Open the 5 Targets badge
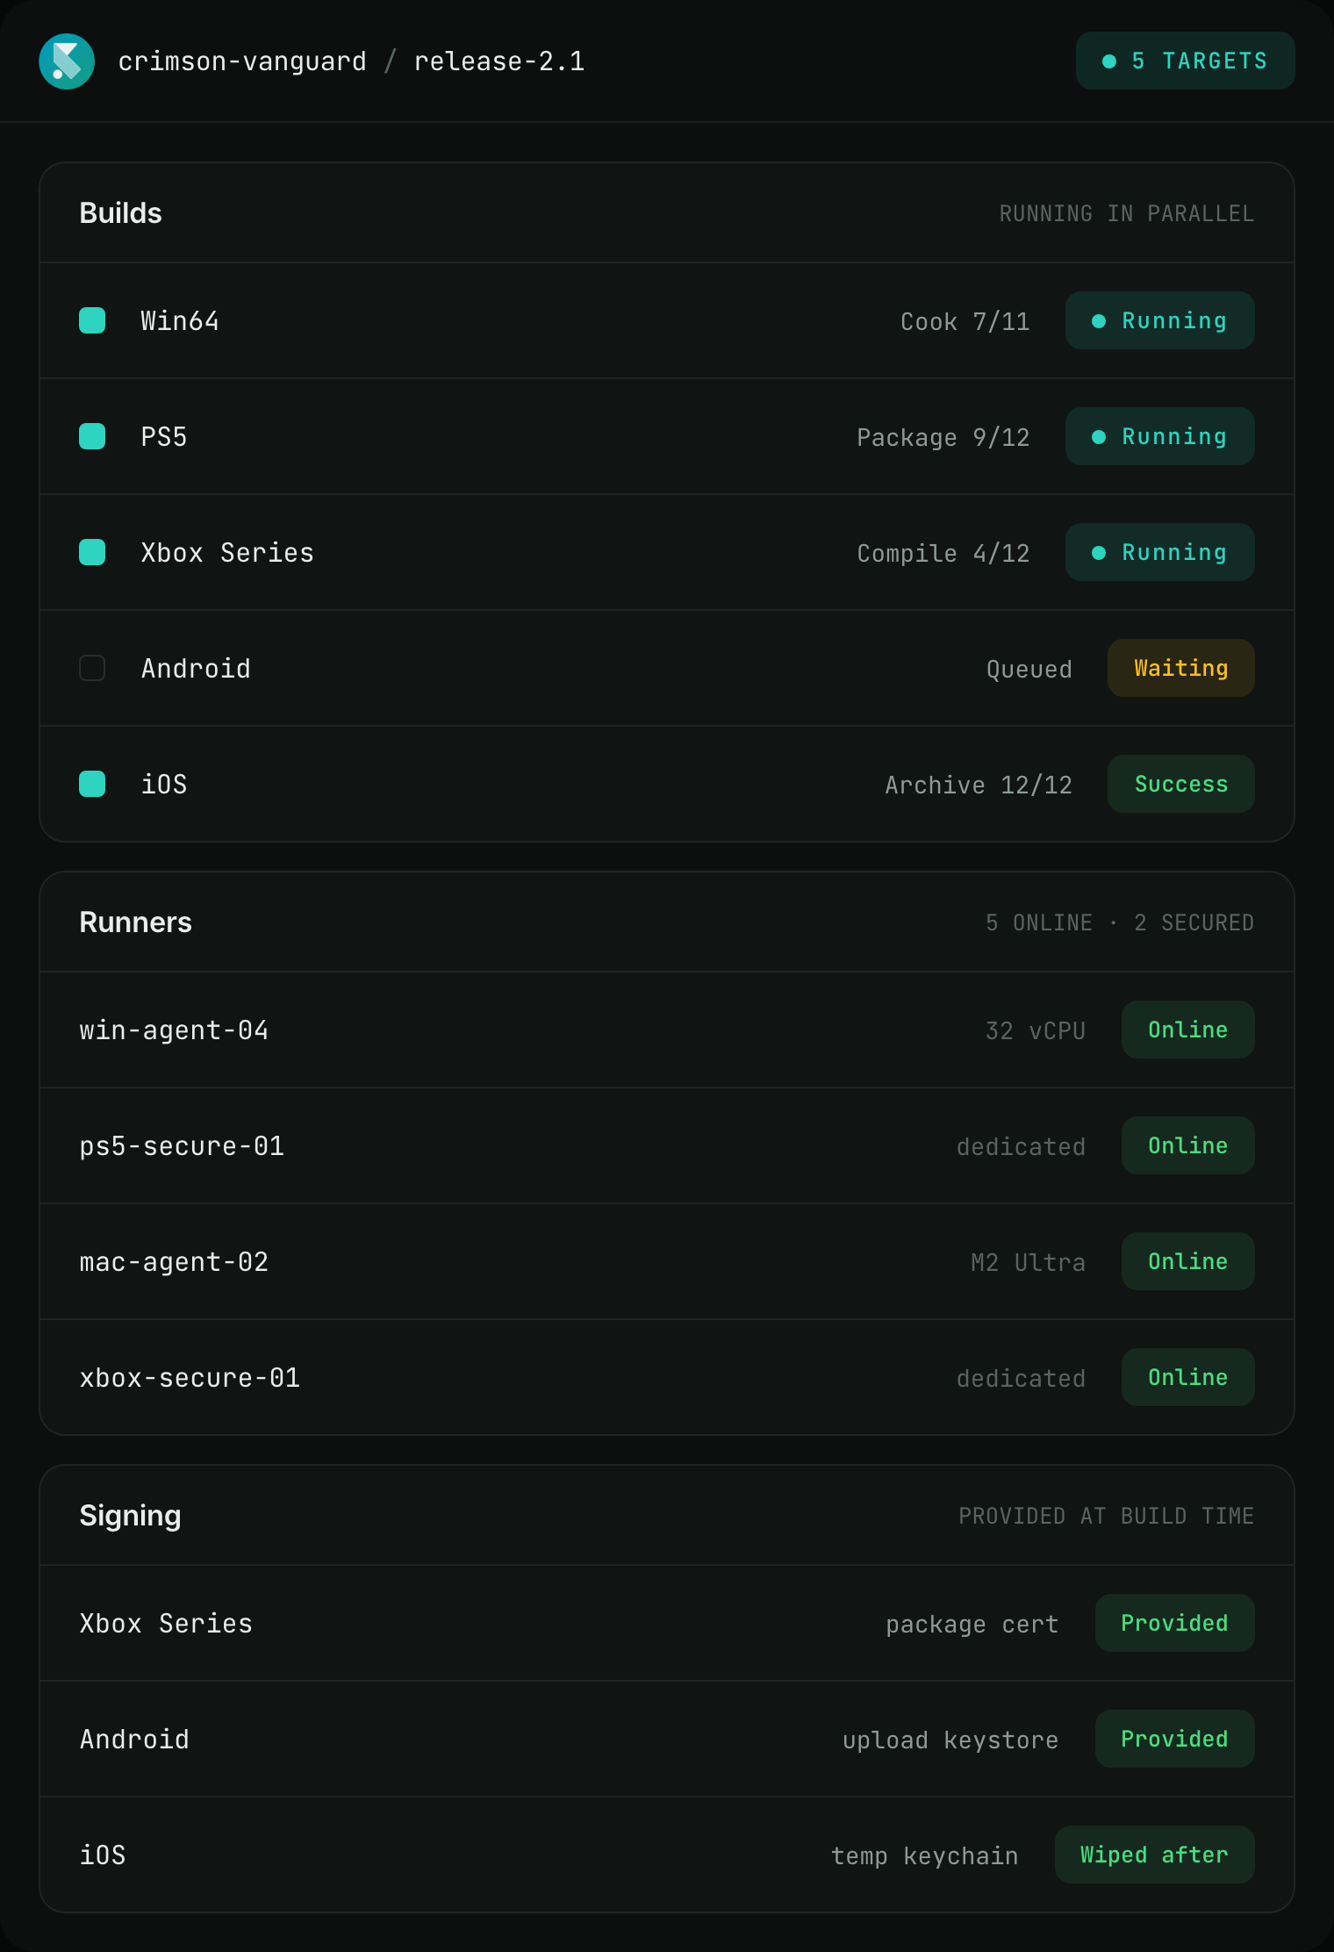Screen dimensions: 1334x1952 coord(1185,61)
